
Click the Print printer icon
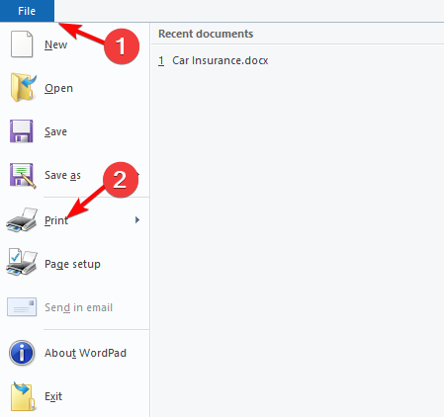click(22, 219)
